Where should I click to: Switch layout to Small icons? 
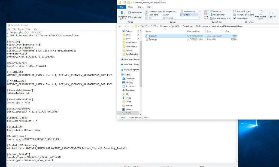pos(151,15)
